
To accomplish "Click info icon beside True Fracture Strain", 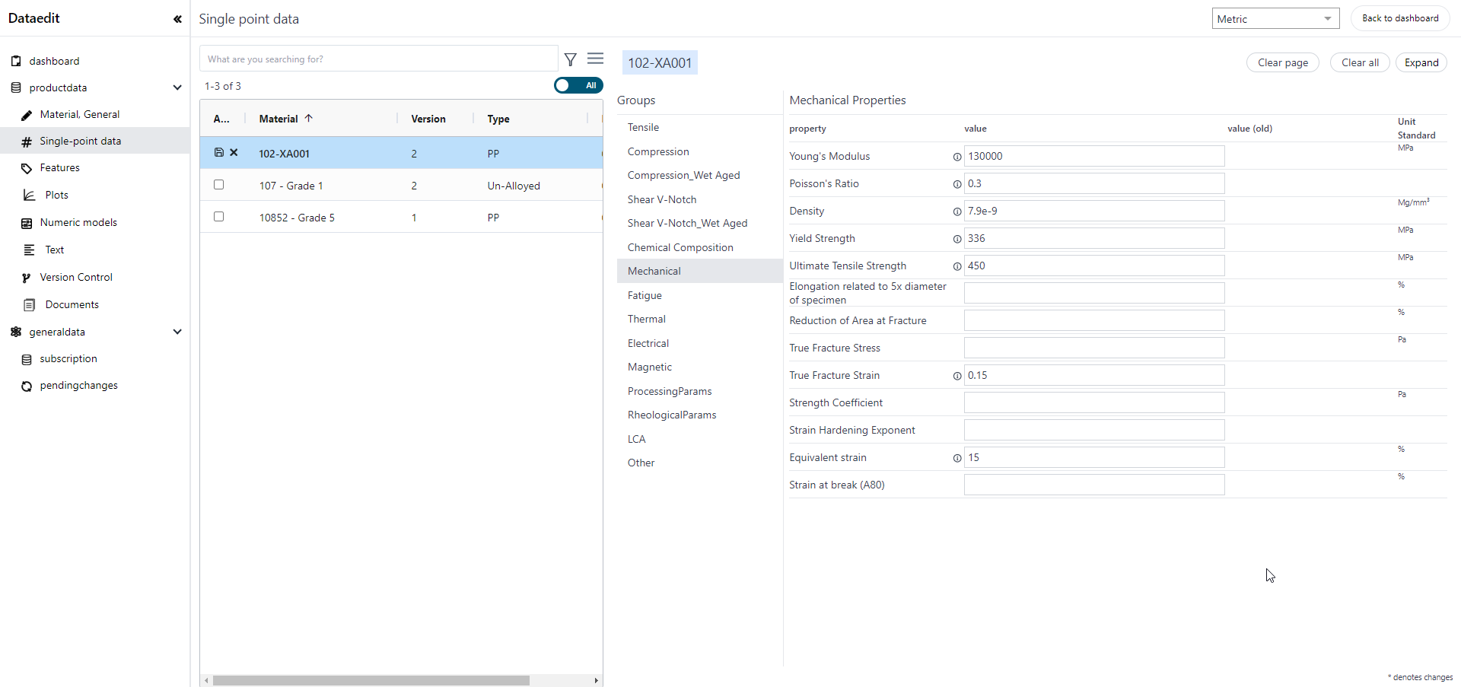I will pyautogui.click(x=957, y=376).
